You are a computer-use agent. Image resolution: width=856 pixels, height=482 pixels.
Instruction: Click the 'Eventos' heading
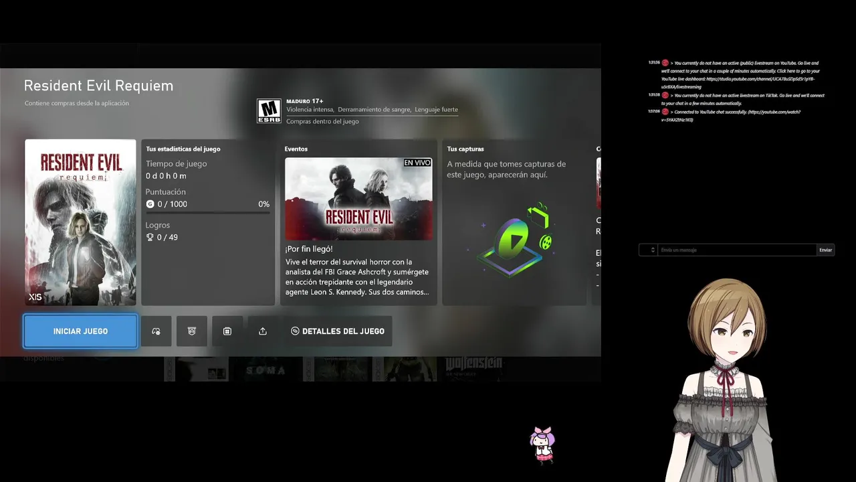point(296,149)
